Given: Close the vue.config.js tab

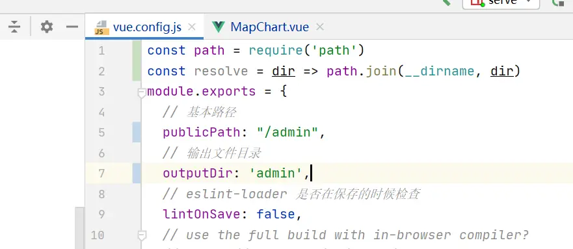Looking at the screenshot, I should pyautogui.click(x=192, y=27).
